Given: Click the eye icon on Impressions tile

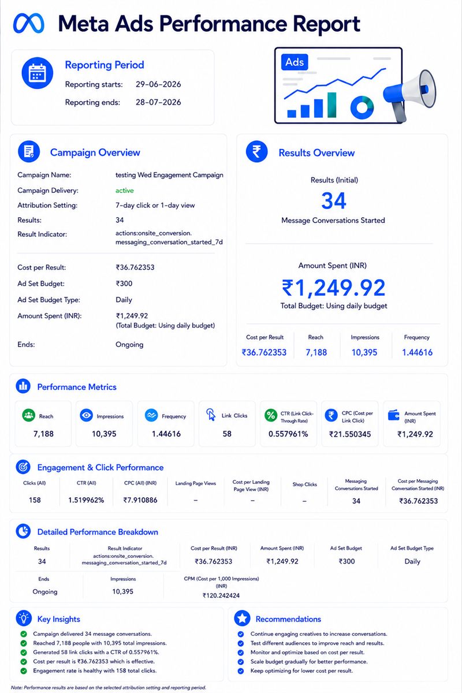Looking at the screenshot, I should coord(87,415).
